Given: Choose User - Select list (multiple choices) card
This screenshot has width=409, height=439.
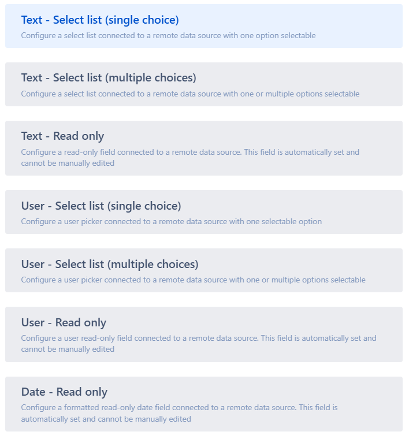Looking at the screenshot, I should coord(204,270).
